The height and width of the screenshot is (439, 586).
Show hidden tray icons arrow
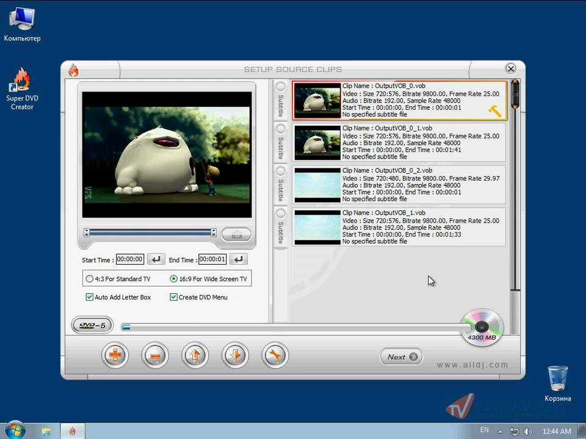(x=501, y=432)
